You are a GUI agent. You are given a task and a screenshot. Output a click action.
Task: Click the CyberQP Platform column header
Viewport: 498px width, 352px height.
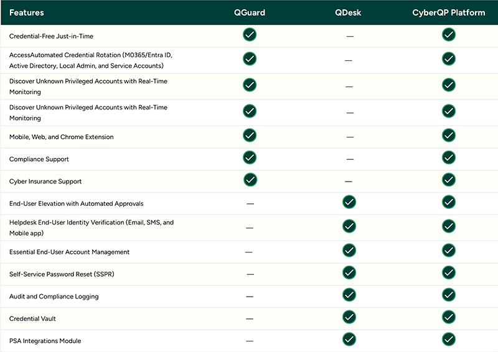449,12
